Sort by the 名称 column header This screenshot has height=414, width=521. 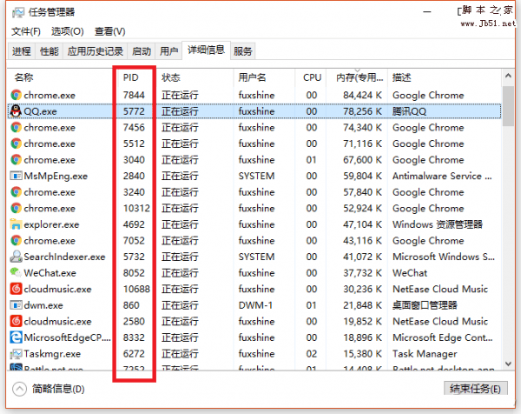pos(24,77)
